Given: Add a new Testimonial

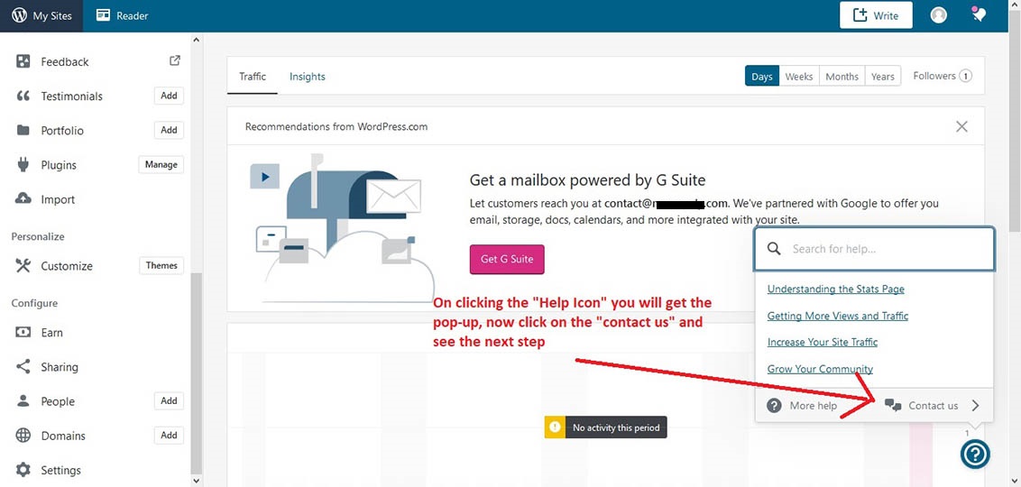Looking at the screenshot, I should pyautogui.click(x=169, y=96).
